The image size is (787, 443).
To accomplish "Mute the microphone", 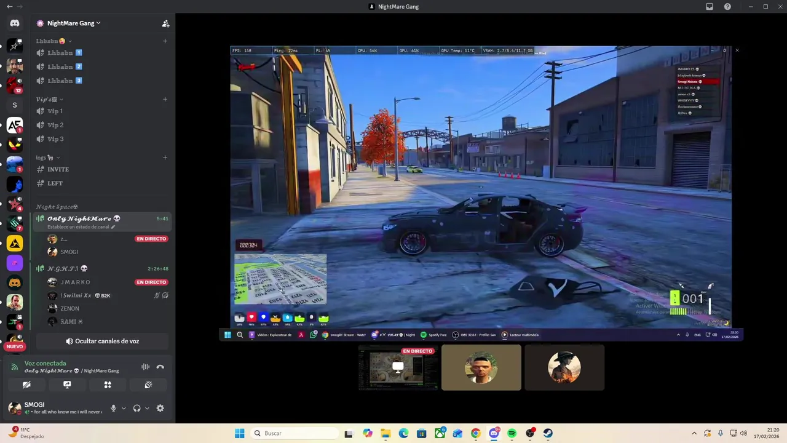I will [113, 408].
